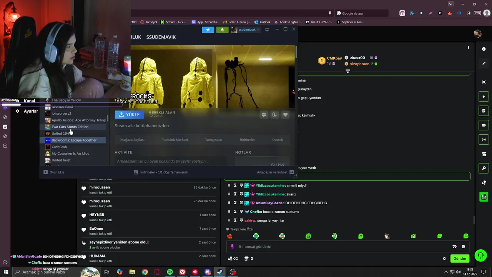Click username AblanSlayGozde in chat
492x277 pixels.
(269, 203)
